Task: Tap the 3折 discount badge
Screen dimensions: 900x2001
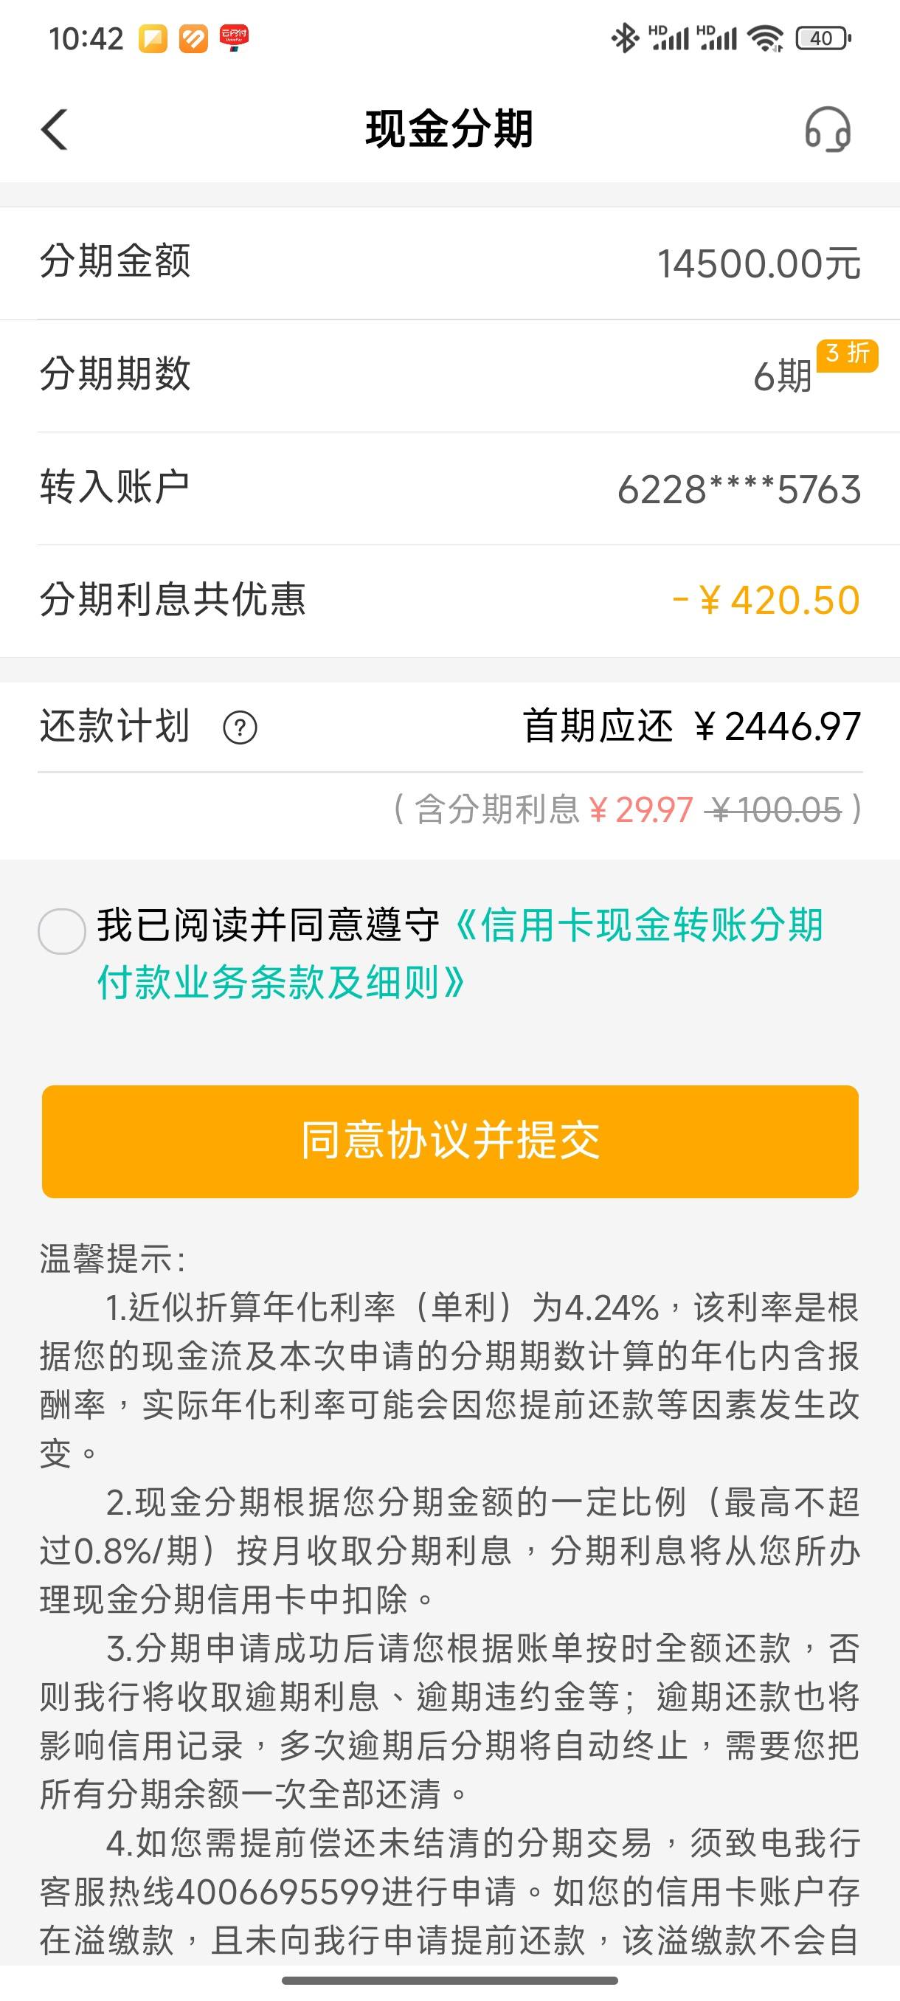Action: click(x=847, y=356)
